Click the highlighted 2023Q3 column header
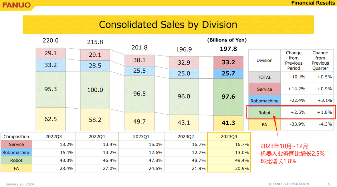The height and width of the screenshot is (187, 337). (x=229, y=136)
